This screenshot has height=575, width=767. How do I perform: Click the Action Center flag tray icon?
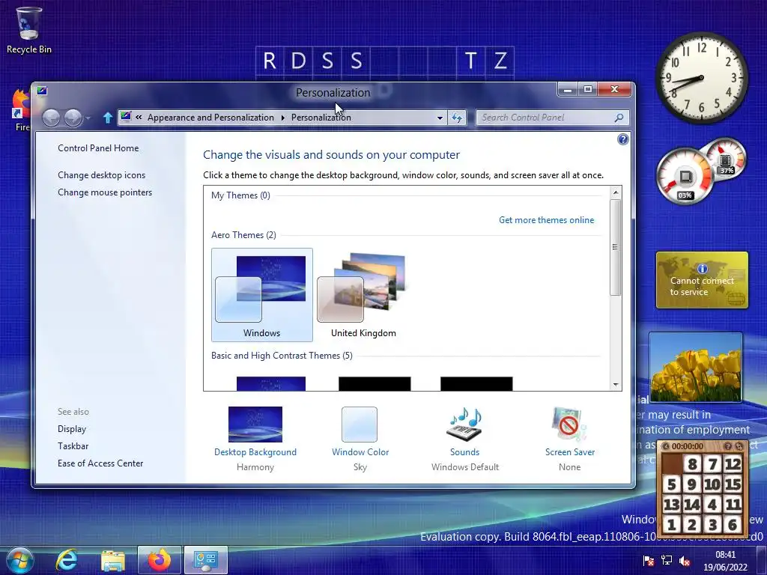(x=649, y=561)
